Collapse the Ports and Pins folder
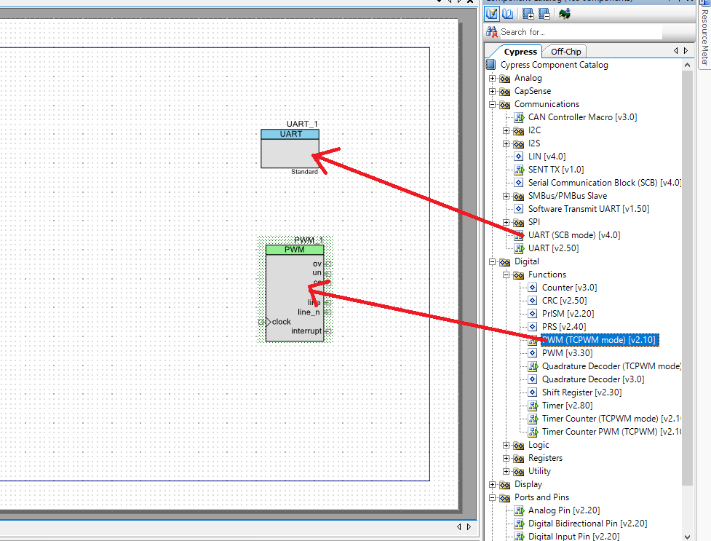This screenshot has height=541, width=711. coord(493,498)
